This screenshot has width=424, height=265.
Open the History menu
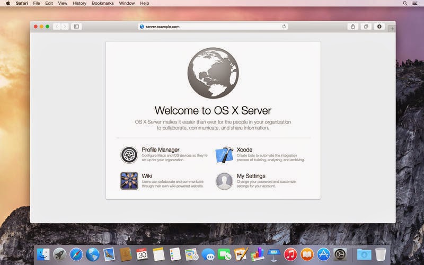click(79, 3)
